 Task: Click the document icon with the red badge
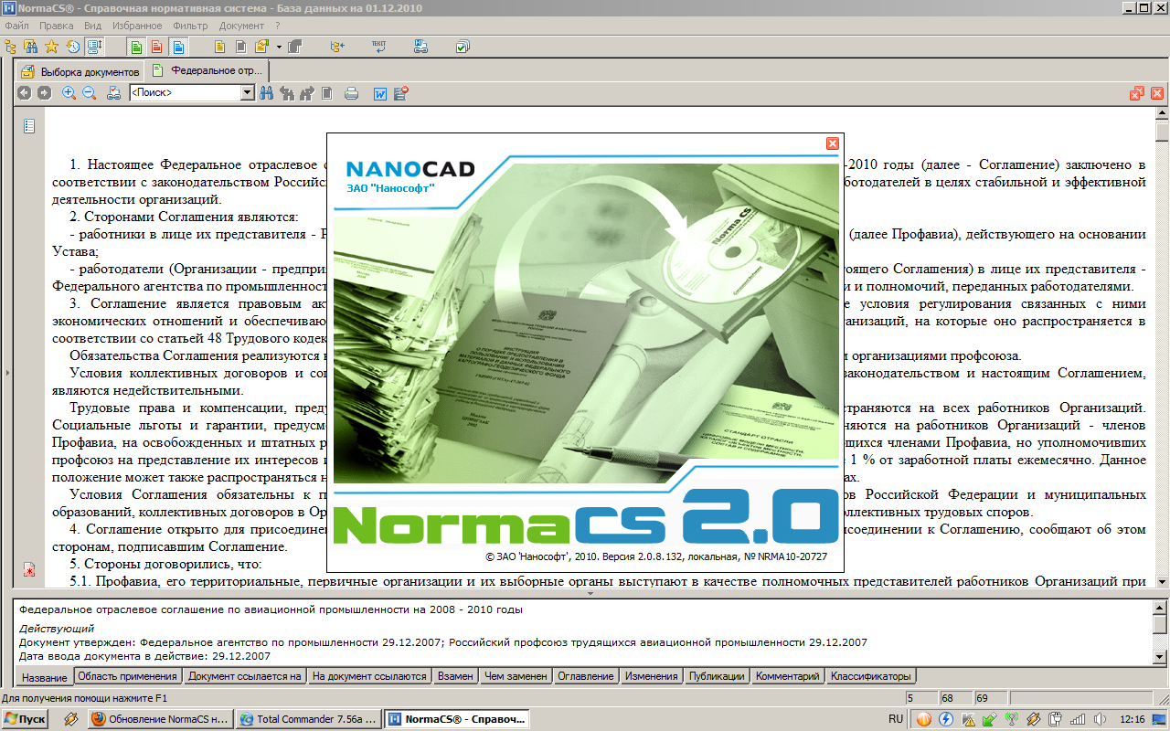point(400,92)
